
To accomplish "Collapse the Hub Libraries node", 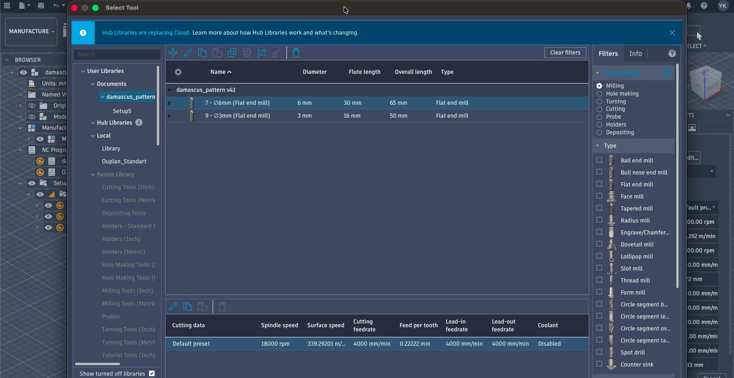I will (93, 123).
